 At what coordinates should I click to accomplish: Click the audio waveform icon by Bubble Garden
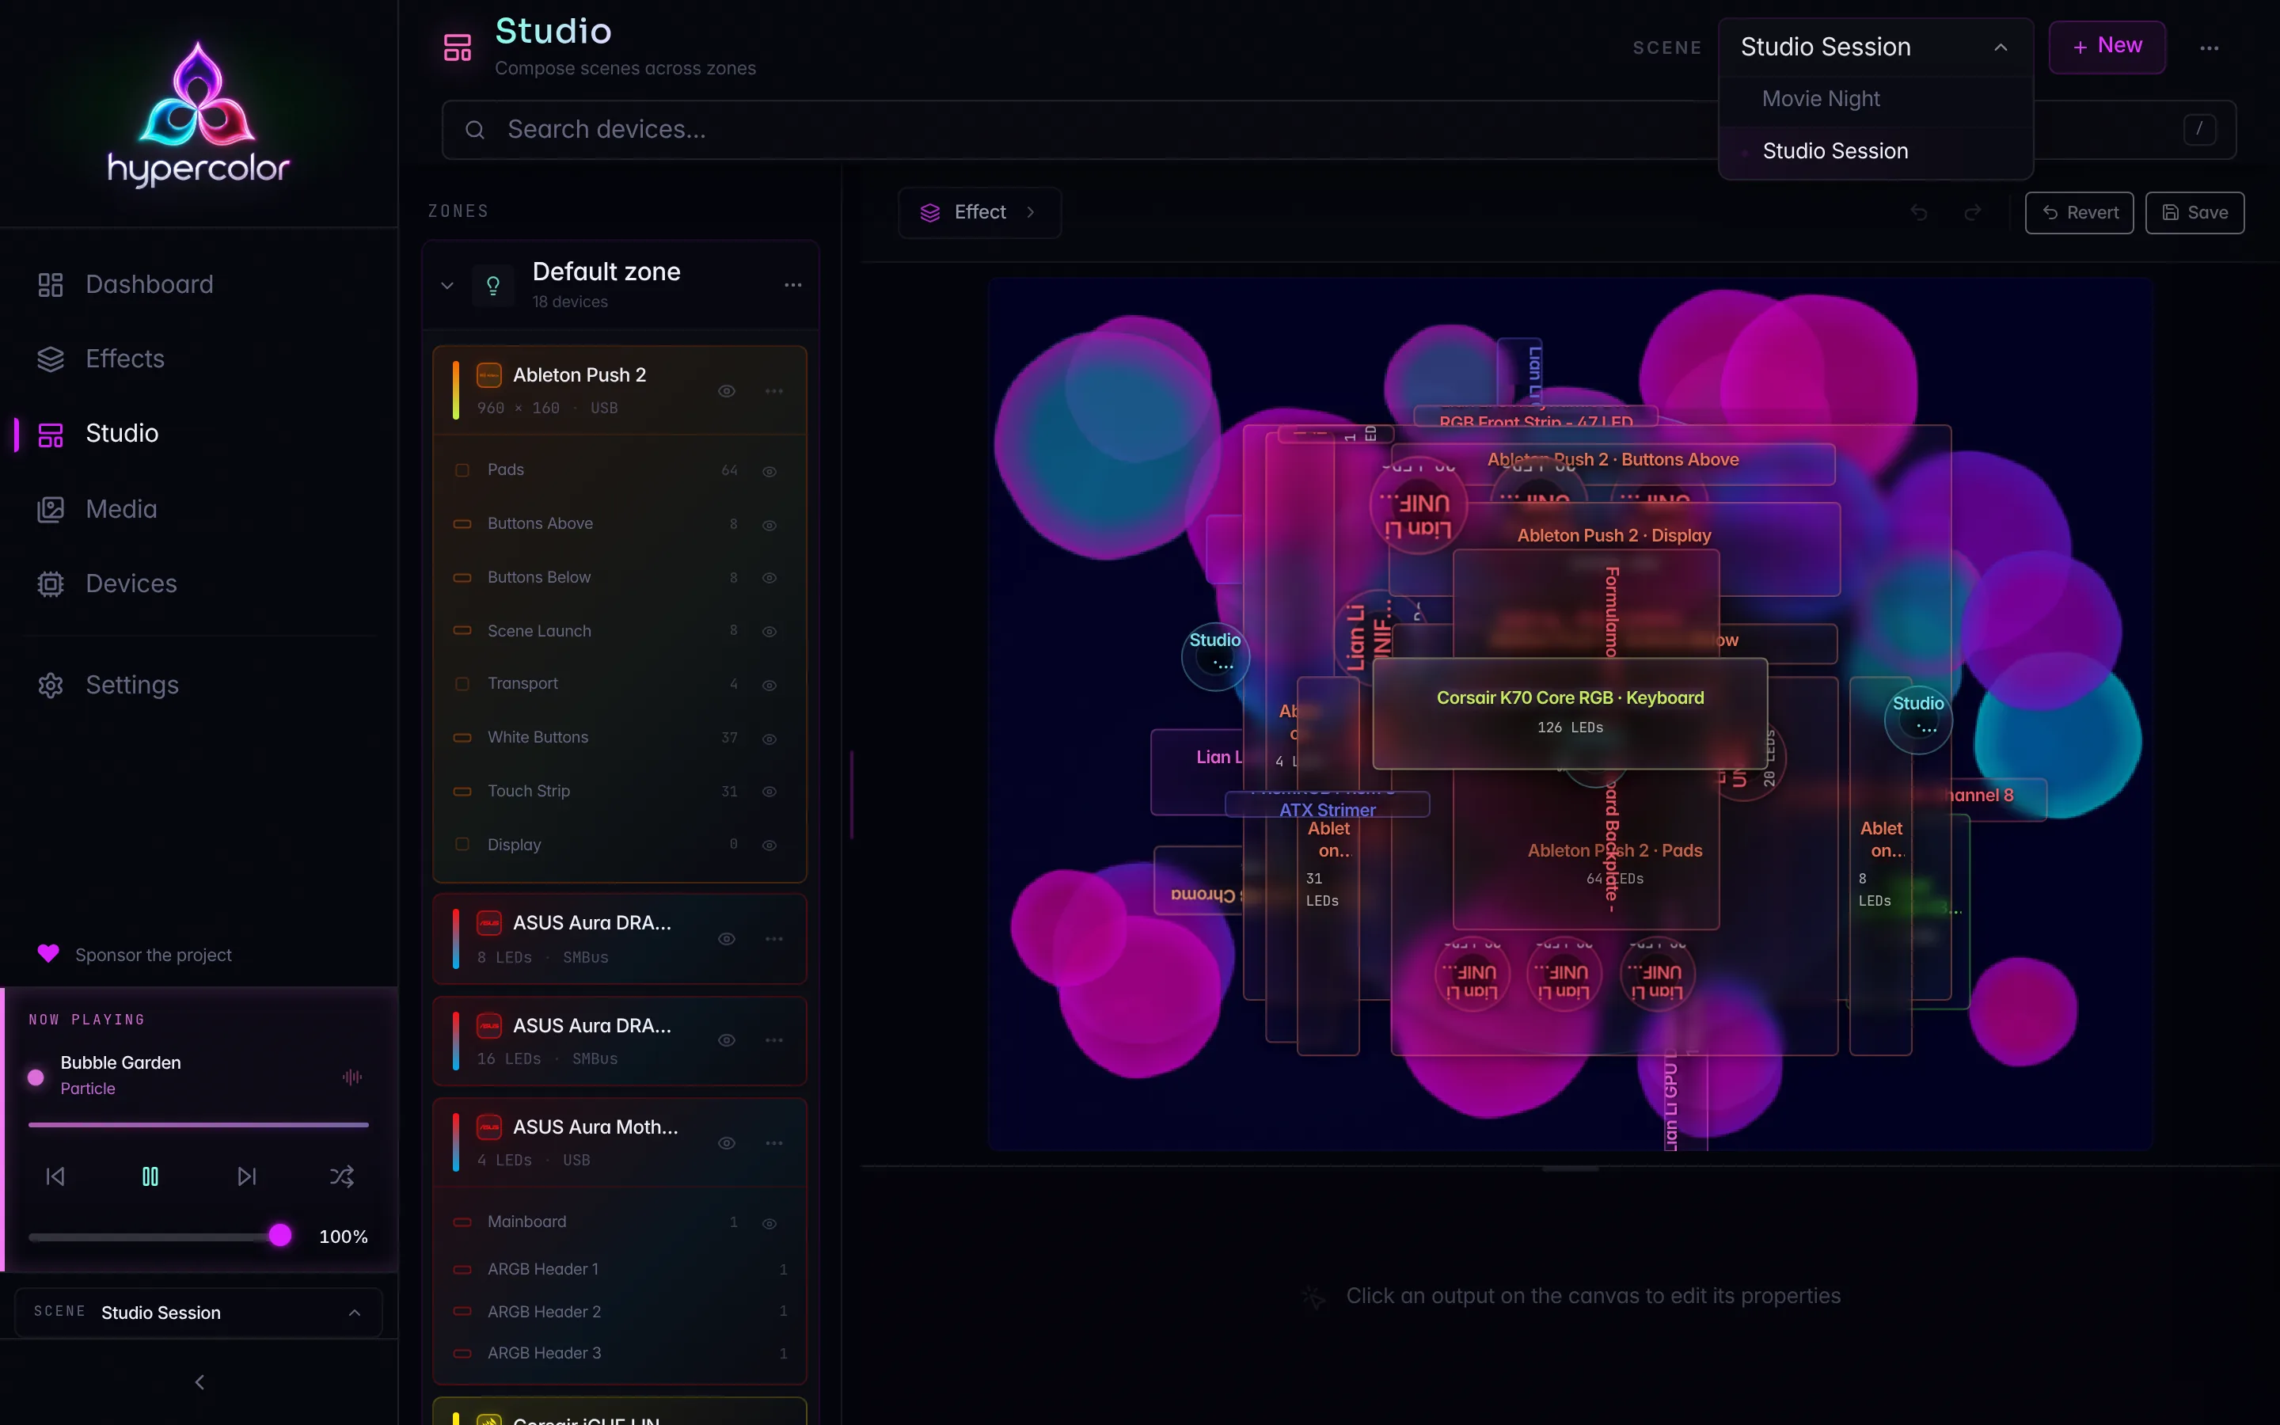point(352,1077)
